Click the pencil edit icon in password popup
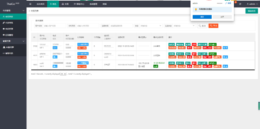The height and width of the screenshot is (129, 260). point(226,3)
